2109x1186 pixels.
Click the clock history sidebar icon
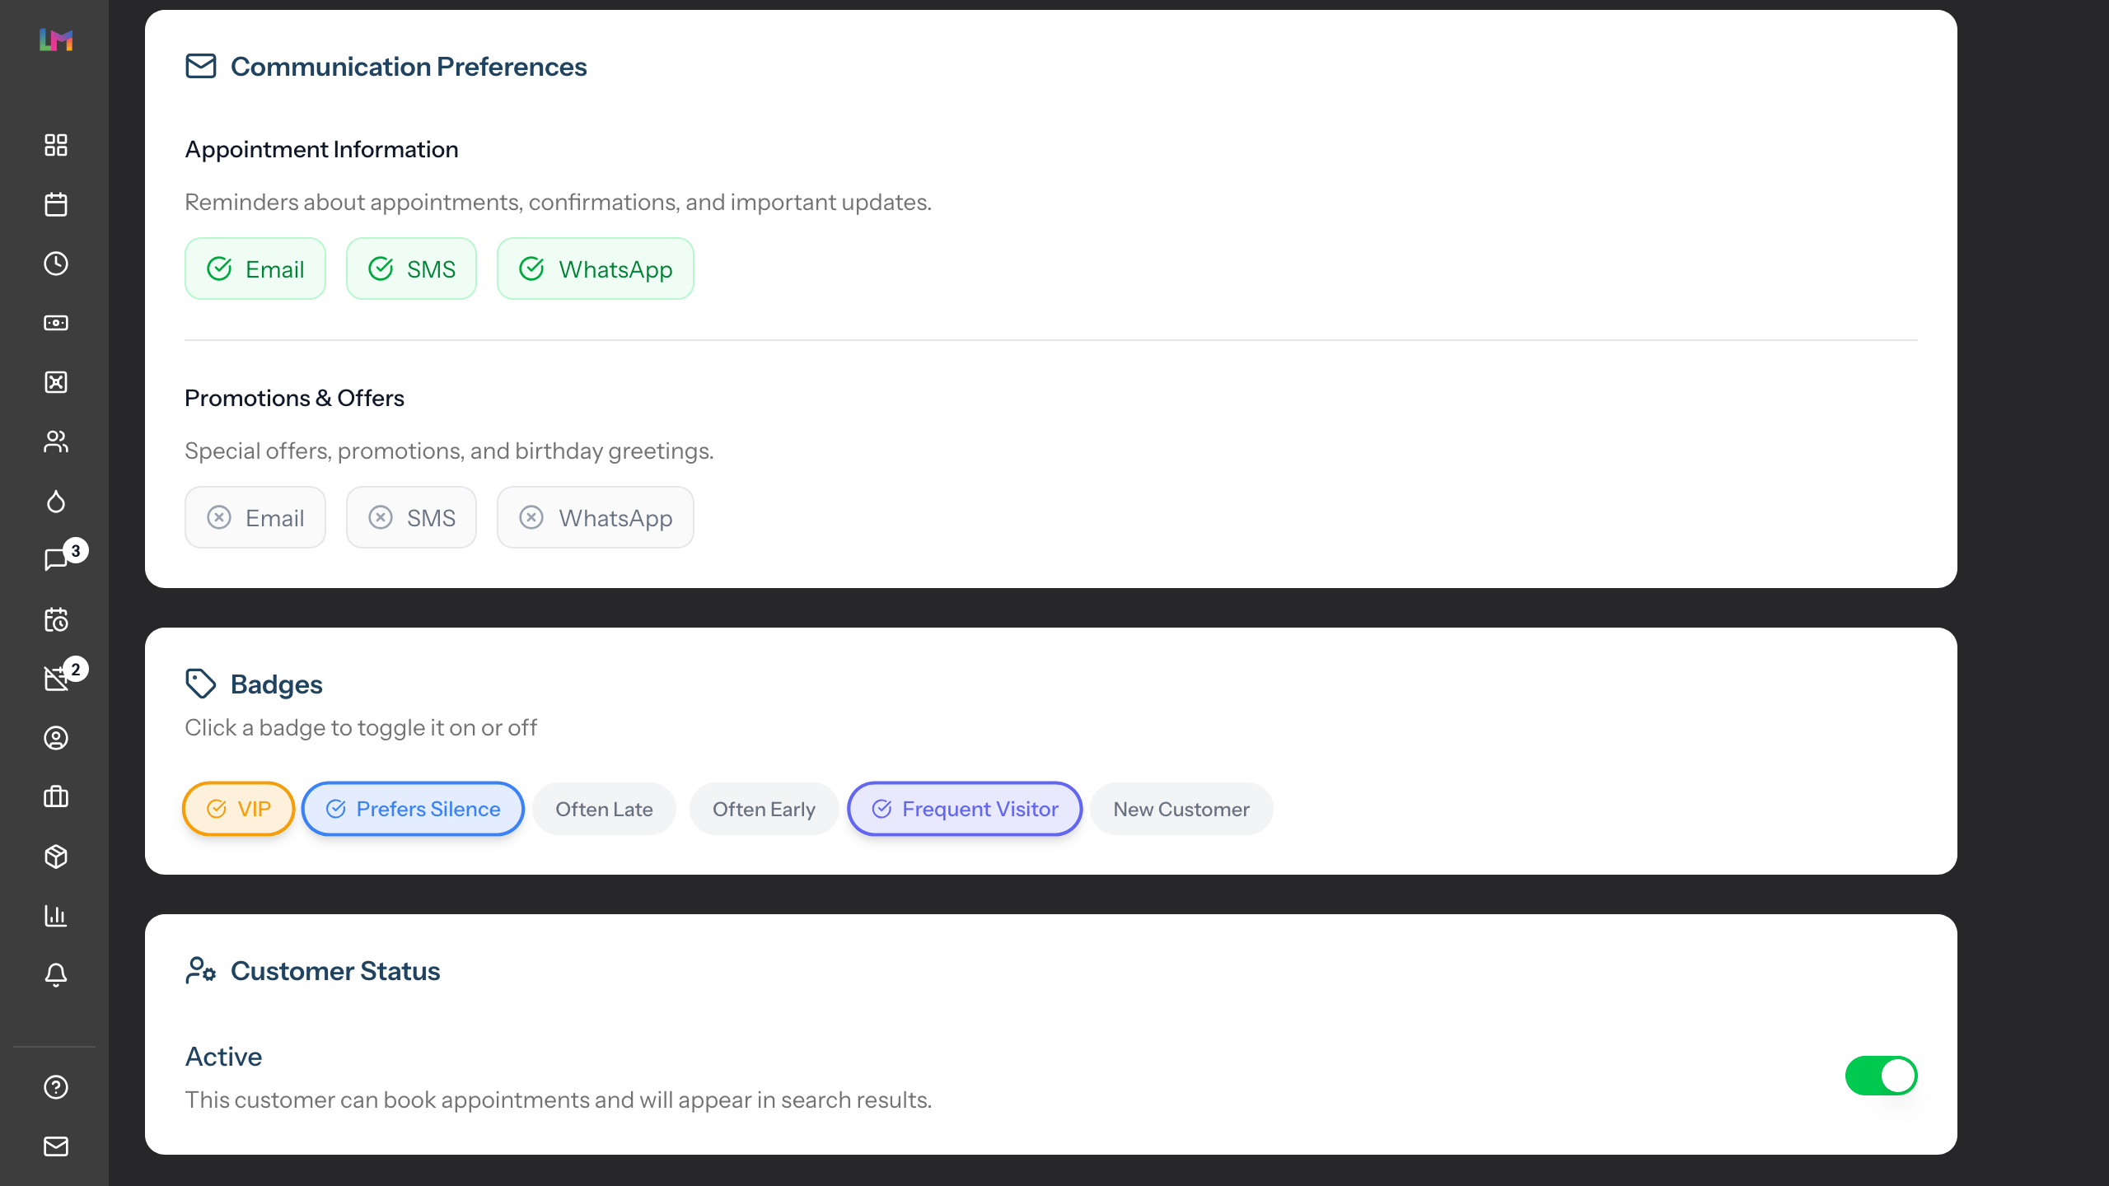point(56,264)
